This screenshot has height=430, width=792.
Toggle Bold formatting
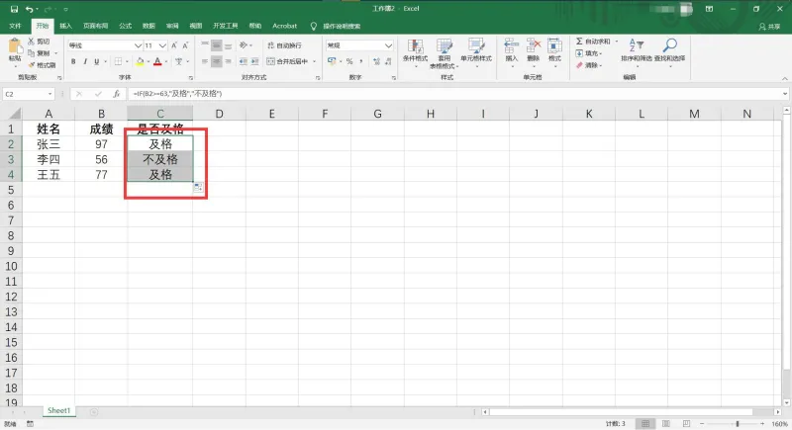click(x=73, y=61)
